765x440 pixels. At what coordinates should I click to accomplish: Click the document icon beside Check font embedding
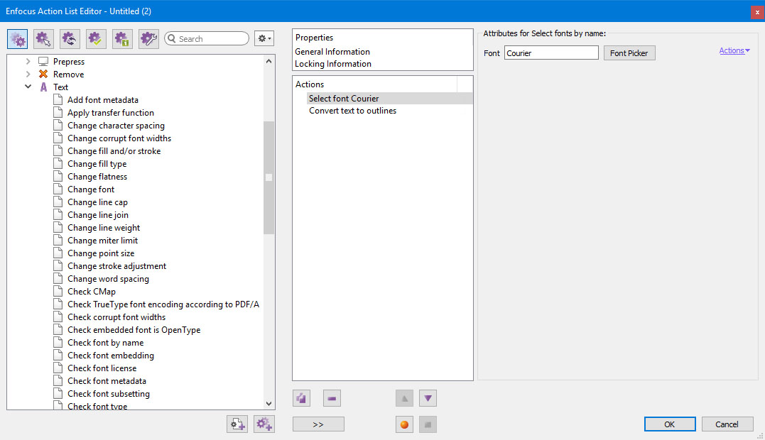tap(58, 356)
